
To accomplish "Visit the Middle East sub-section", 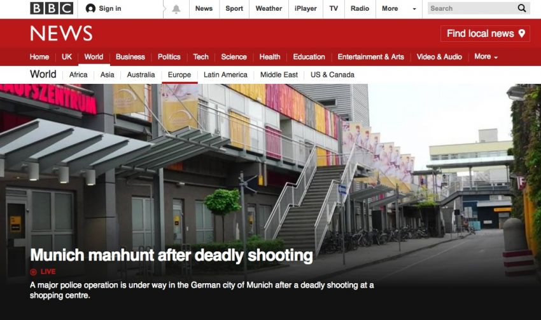I will [x=279, y=75].
